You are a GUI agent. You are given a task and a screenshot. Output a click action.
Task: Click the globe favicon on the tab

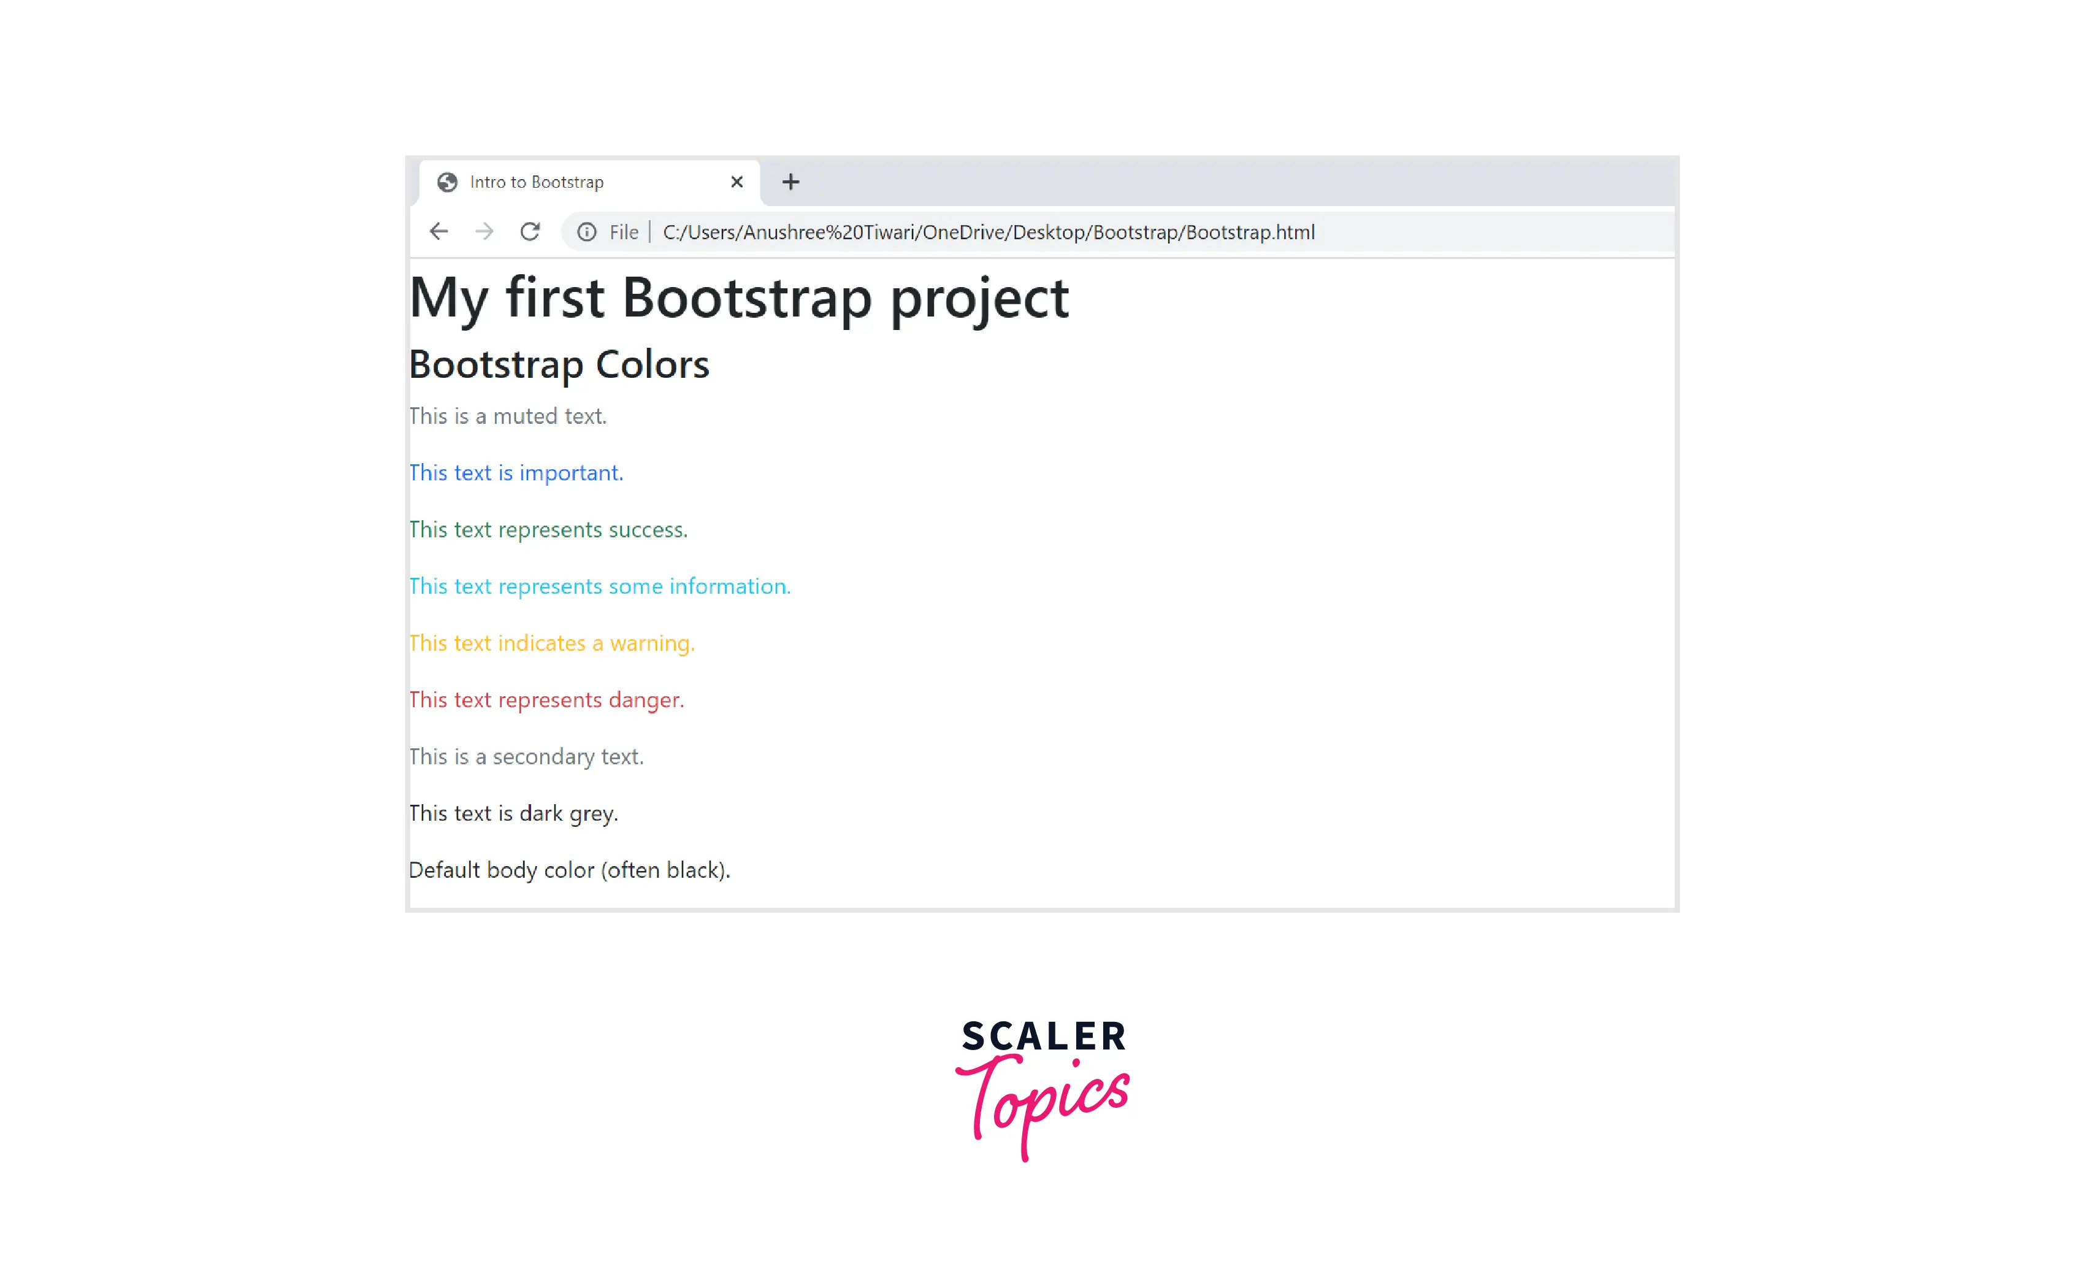[x=448, y=182]
